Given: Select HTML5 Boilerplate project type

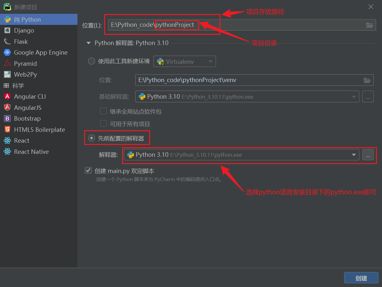Looking at the screenshot, I should 39,130.
